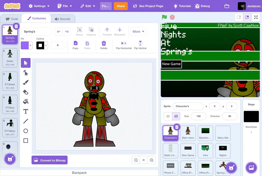Select the Brush tool

(x=26, y=82)
